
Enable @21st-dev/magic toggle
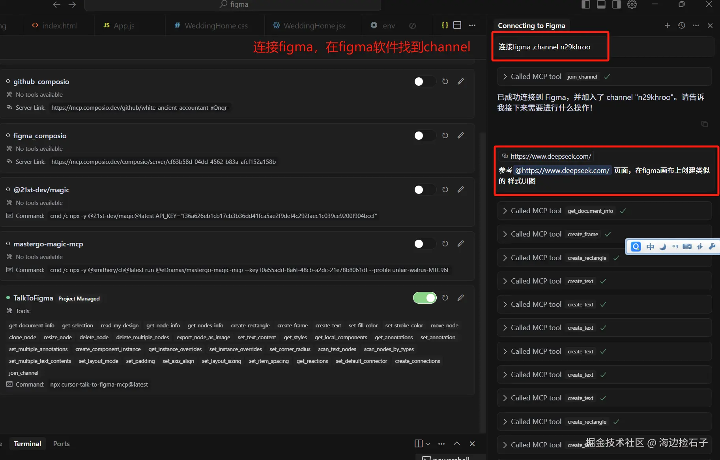point(425,190)
